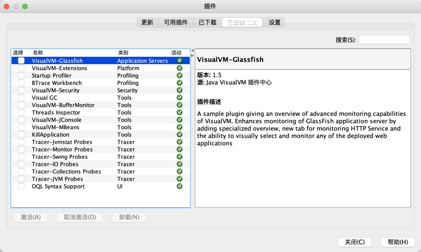The image size is (421, 252).
Task: Switch to the 更新 tab
Action: pyautogui.click(x=147, y=23)
